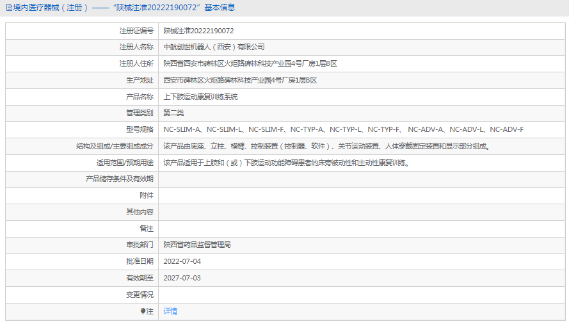Click approval department 陕西省药品监督管理局
Screen dimensions: 569x324
[197, 245]
